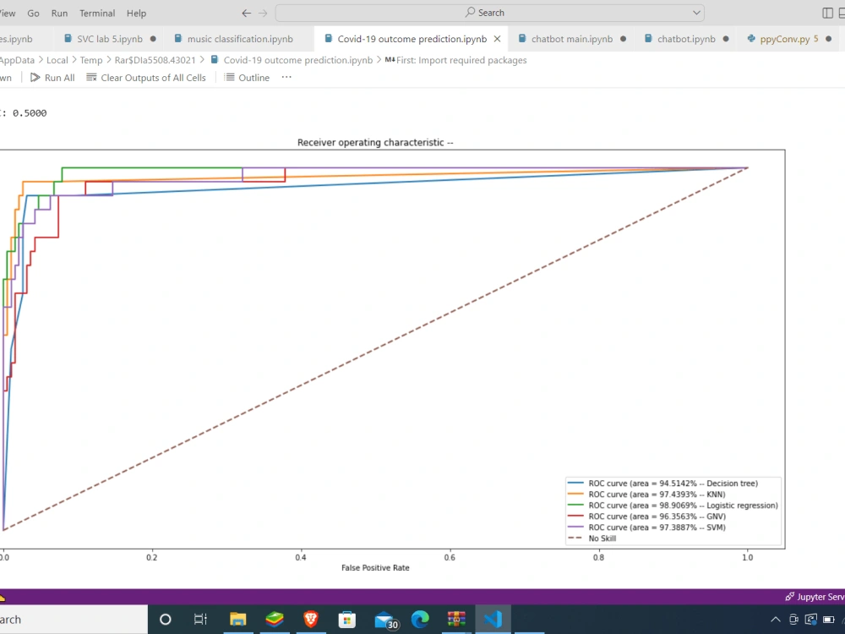Go forward with the right arrow
The height and width of the screenshot is (634, 845).
[x=263, y=13]
